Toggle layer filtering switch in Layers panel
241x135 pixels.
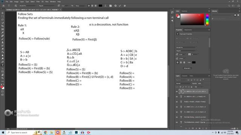(x=203, y=79)
